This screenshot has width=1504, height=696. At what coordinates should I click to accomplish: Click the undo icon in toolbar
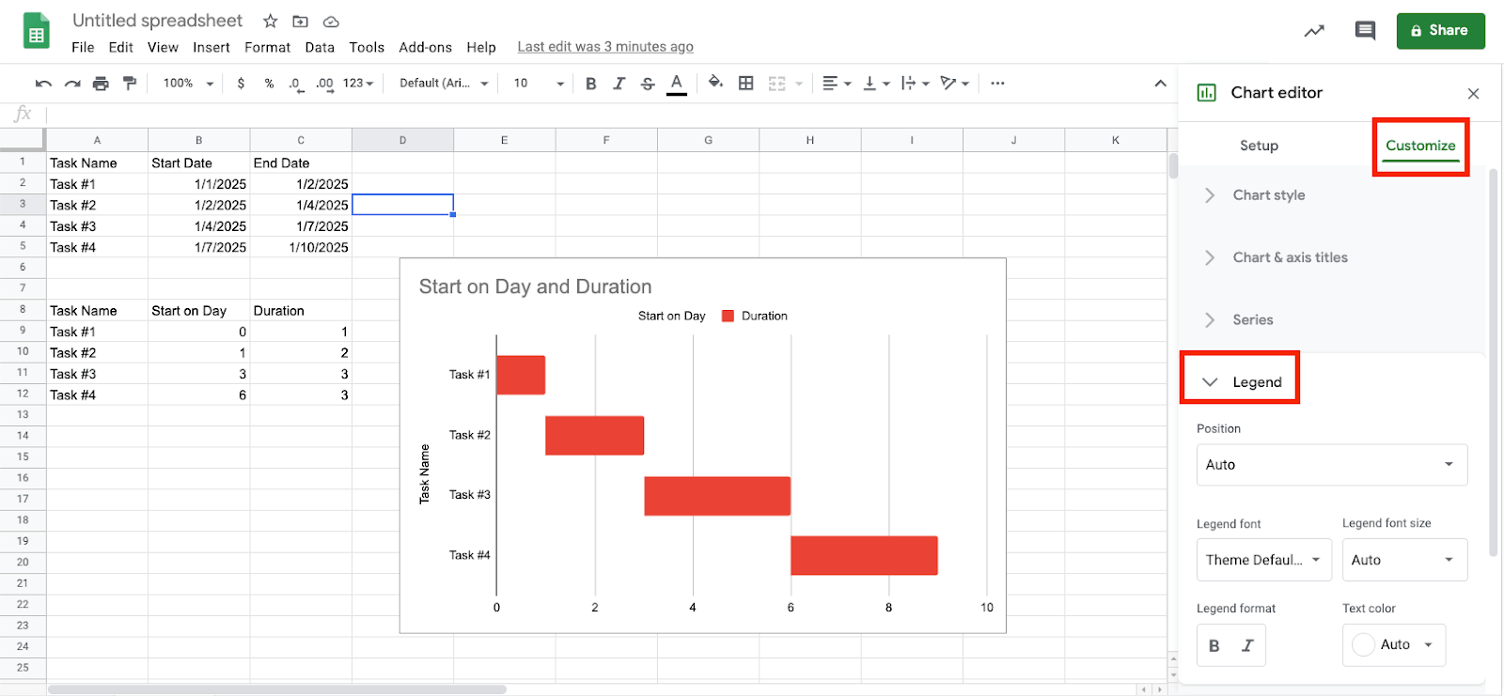point(43,84)
